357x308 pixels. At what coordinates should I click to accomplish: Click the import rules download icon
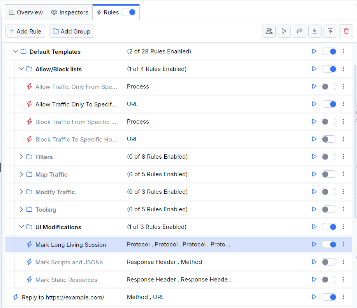click(315, 31)
